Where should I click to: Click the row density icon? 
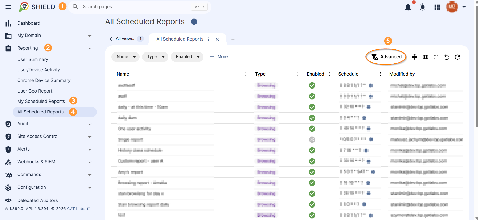(415, 57)
